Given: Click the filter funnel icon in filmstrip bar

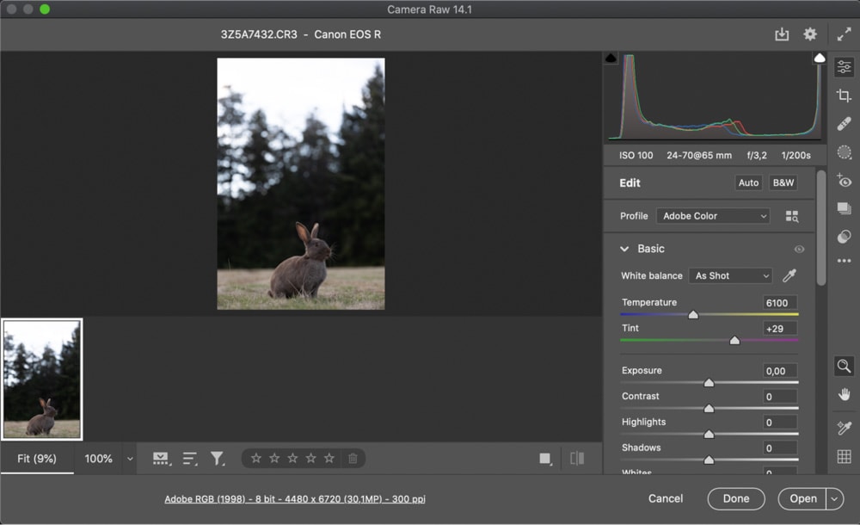Looking at the screenshot, I should 218,459.
